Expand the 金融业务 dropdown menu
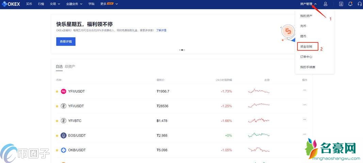This screenshot has width=363, height=163. pyautogui.click(x=74, y=4)
